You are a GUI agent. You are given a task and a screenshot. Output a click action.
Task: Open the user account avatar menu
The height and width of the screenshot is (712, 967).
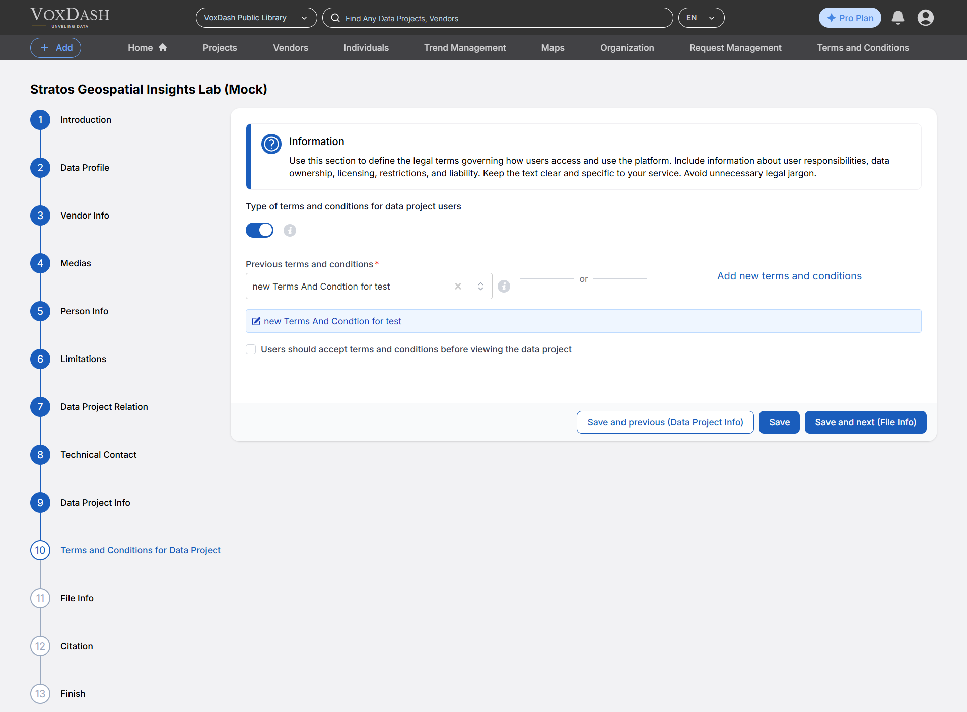point(925,18)
